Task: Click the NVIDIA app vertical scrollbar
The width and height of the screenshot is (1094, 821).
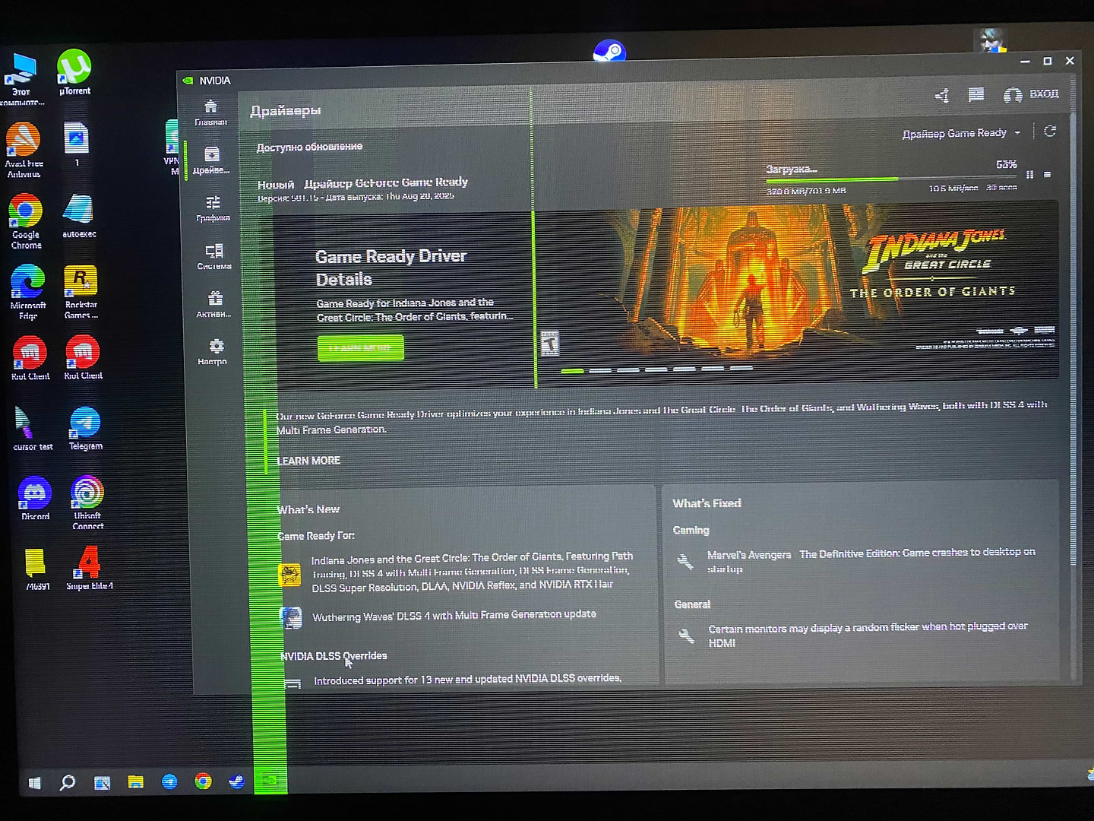Action: [x=1073, y=338]
